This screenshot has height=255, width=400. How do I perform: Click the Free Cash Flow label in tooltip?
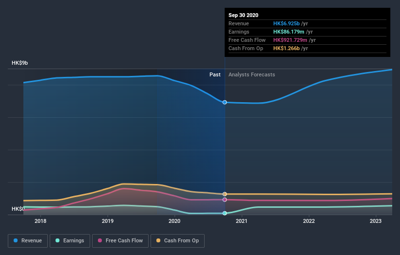coord(247,40)
